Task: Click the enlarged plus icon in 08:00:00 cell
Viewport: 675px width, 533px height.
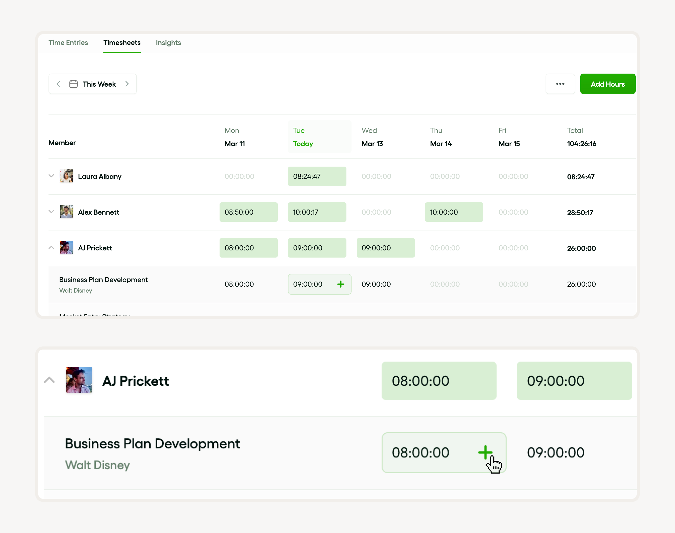Action: [x=485, y=452]
